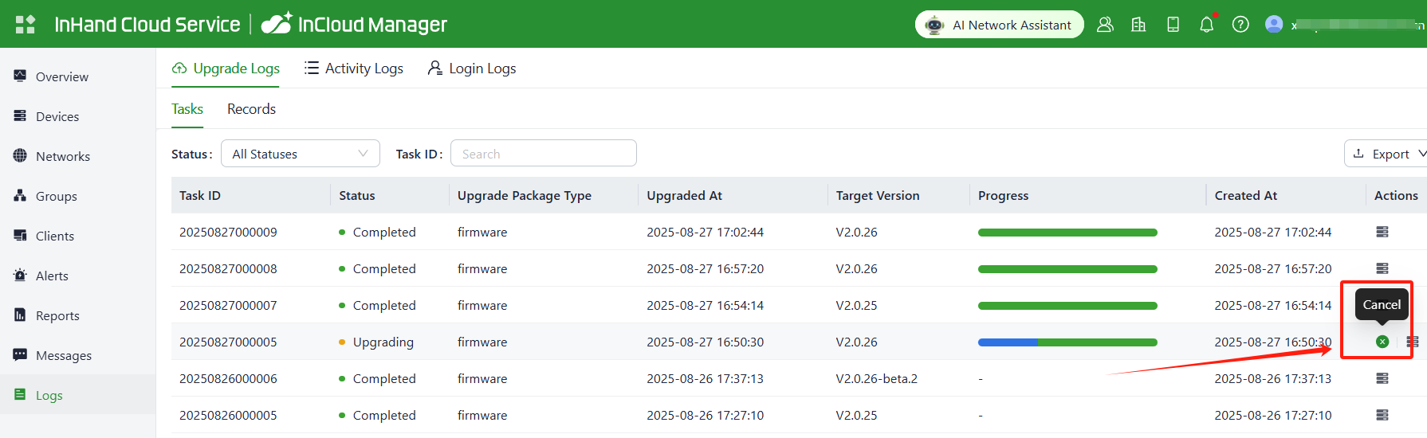Open the mobile device icon in header

(1173, 25)
